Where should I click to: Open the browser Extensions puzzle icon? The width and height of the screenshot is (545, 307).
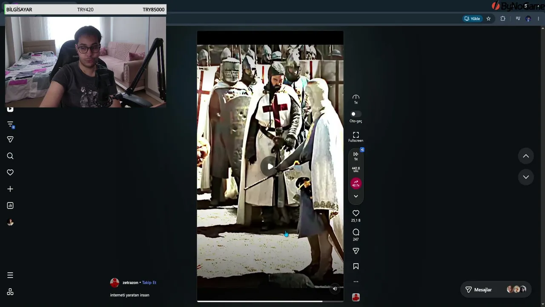tap(503, 19)
